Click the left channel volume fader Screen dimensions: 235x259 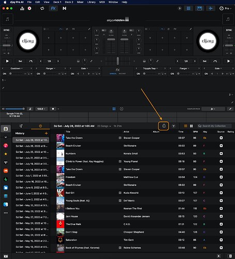tap(111, 39)
